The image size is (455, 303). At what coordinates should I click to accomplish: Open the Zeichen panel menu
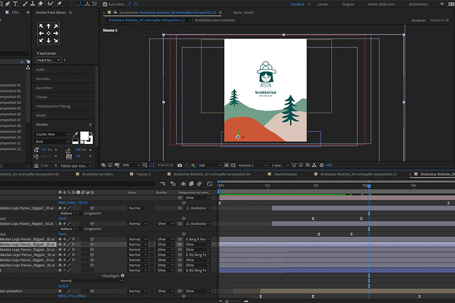click(90, 124)
